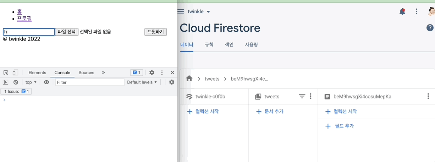Switch to DevTools Console tab
This screenshot has height=162, width=435.
[x=62, y=72]
